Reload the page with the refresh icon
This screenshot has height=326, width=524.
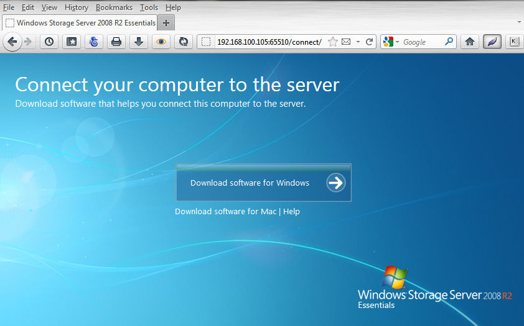coord(369,42)
